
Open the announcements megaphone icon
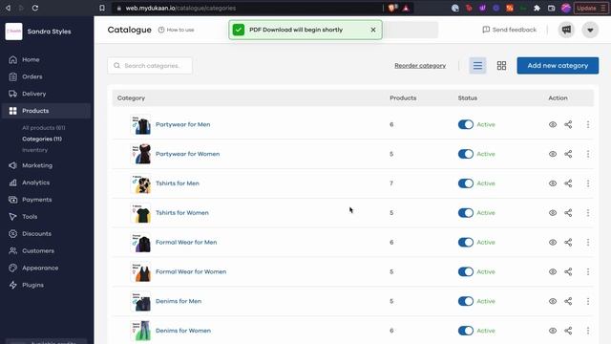point(566,30)
